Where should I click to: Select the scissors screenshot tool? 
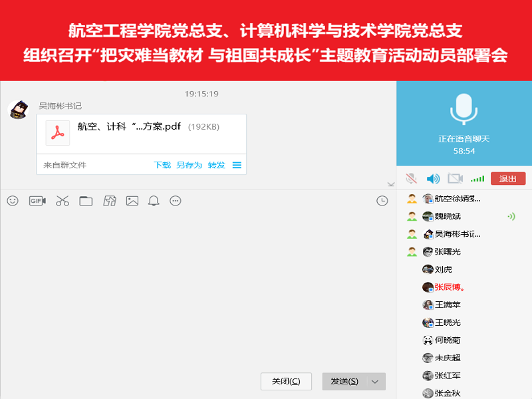63,201
